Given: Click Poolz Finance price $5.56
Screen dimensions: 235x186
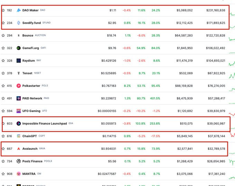Looking at the screenshot, I should point(112,161).
